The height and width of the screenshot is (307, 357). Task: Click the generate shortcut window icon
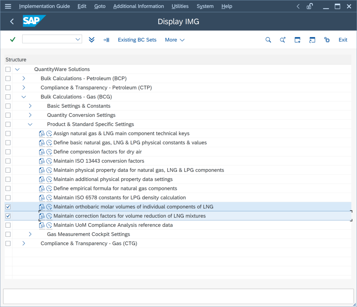(312, 40)
